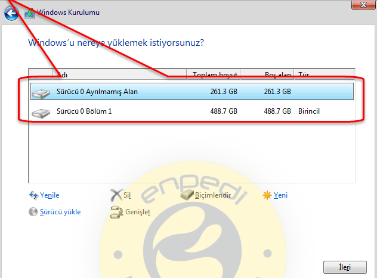377x278 pixels.
Task: Click the Sürücü yükle disc icon
Action: pos(33,212)
